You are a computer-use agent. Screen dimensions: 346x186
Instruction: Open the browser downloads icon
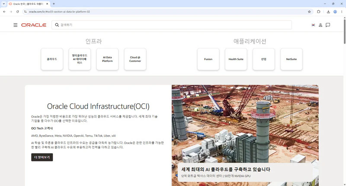point(328,12)
